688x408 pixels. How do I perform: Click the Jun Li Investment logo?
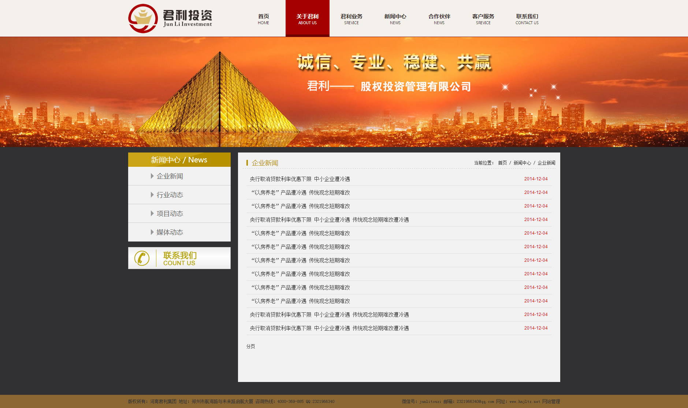pos(170,18)
